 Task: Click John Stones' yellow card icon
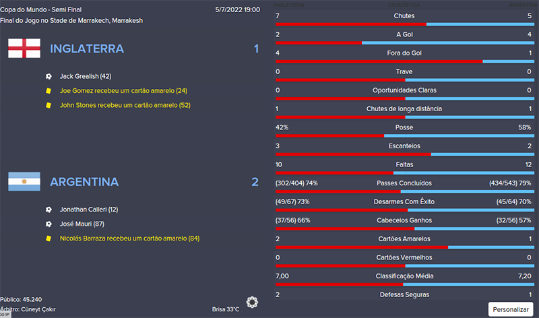point(49,105)
